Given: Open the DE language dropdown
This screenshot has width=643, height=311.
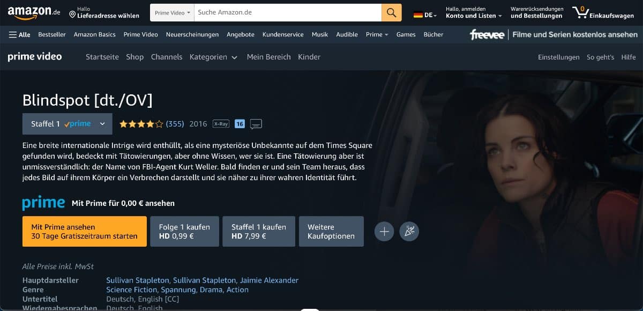Looking at the screenshot, I should coord(425,15).
